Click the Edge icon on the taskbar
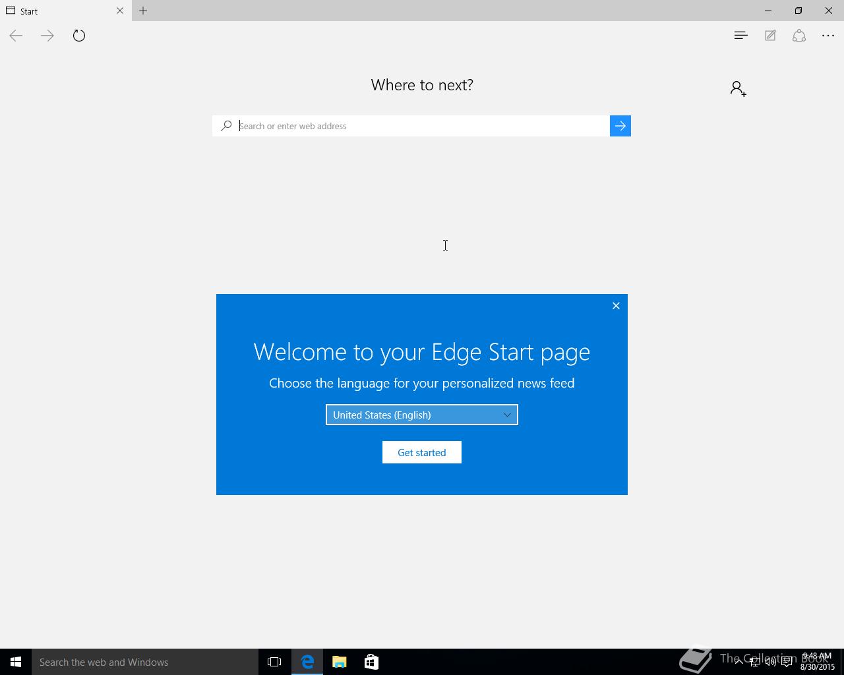Image resolution: width=844 pixels, height=675 pixels. (x=307, y=662)
